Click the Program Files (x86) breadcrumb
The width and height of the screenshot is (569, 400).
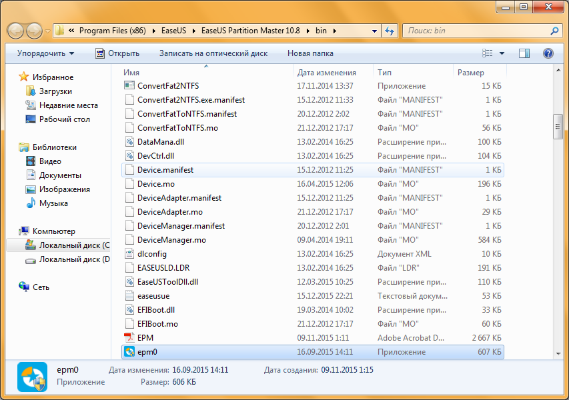113,31
